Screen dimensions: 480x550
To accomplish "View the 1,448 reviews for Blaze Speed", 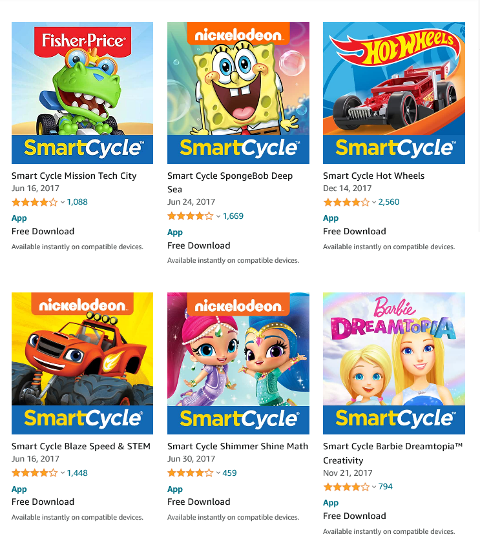I will [77, 473].
